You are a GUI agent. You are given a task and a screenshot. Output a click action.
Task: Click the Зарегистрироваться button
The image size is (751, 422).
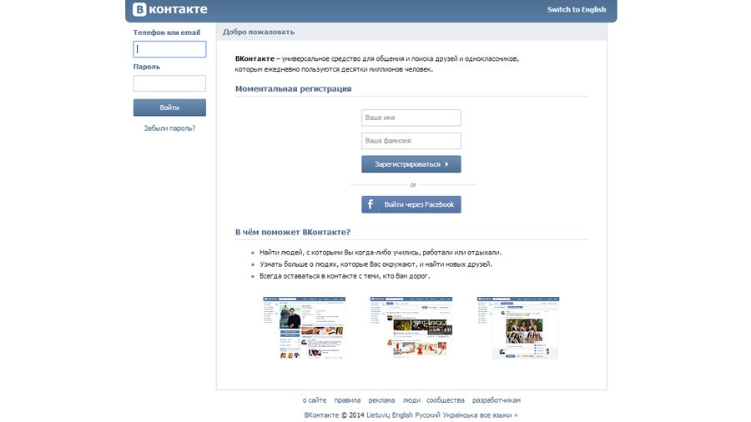[411, 164]
